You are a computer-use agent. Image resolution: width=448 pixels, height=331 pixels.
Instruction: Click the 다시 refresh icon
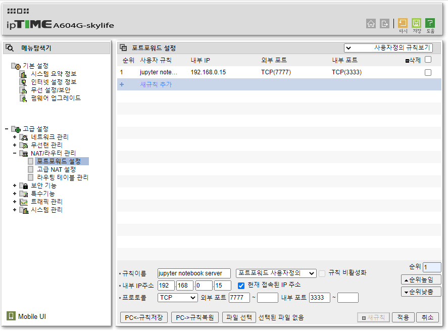click(x=403, y=23)
